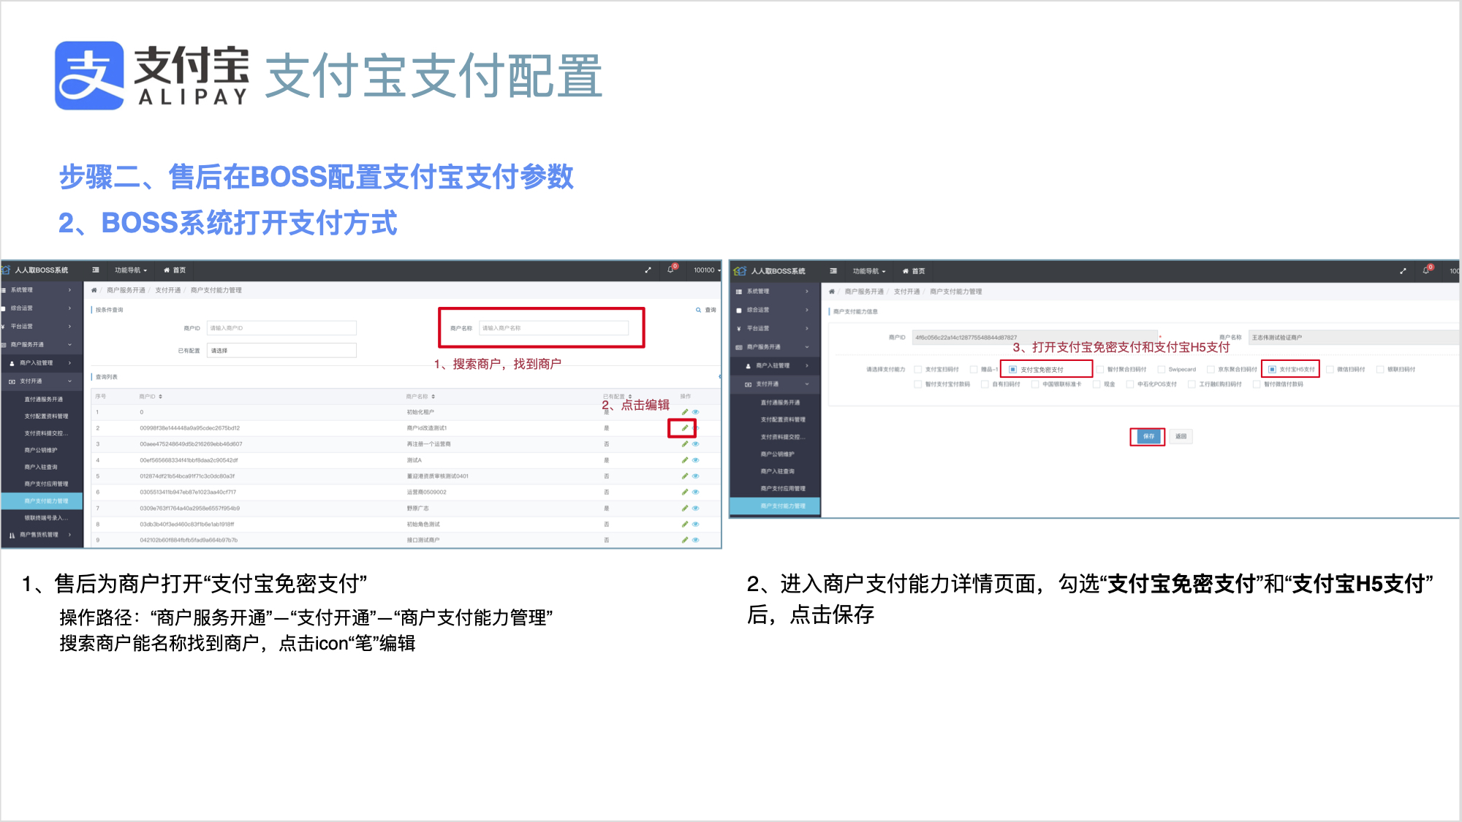View details eye icon for 测试A
This screenshot has width=1462, height=822.
[696, 460]
